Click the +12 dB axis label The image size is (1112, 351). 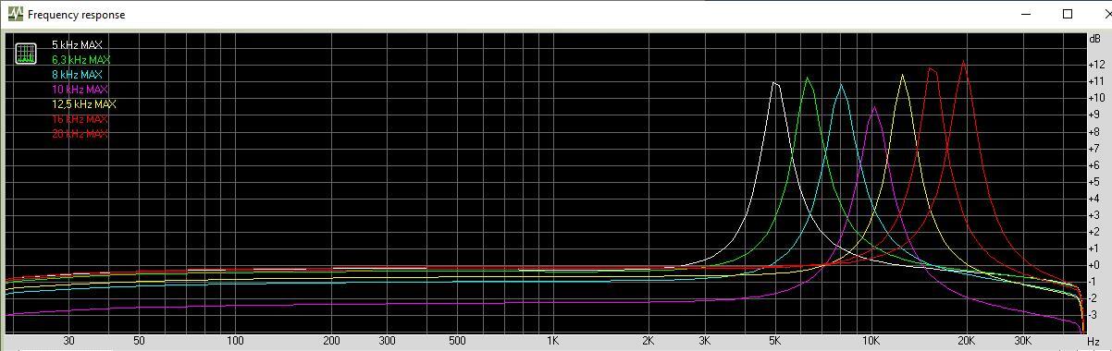coord(1096,65)
